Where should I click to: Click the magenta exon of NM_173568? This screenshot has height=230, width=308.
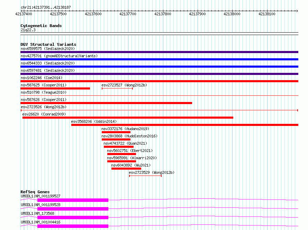point(73,218)
